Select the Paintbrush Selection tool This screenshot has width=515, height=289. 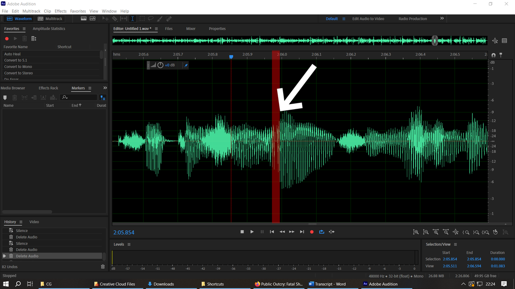160,19
